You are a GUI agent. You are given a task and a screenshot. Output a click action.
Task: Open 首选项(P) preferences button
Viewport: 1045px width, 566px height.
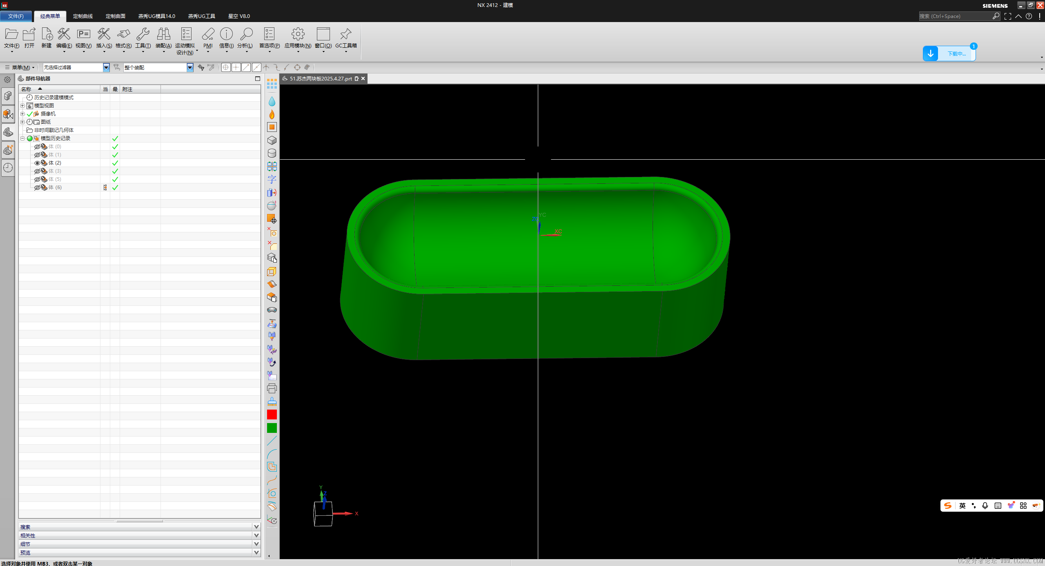click(270, 39)
